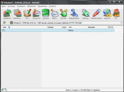Open the Избранное menu
Viewport: 124px width, 92px height.
click(x=31, y=6)
